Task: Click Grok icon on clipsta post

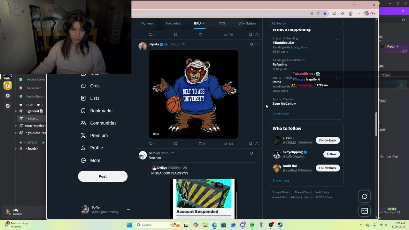Action: pos(251,44)
